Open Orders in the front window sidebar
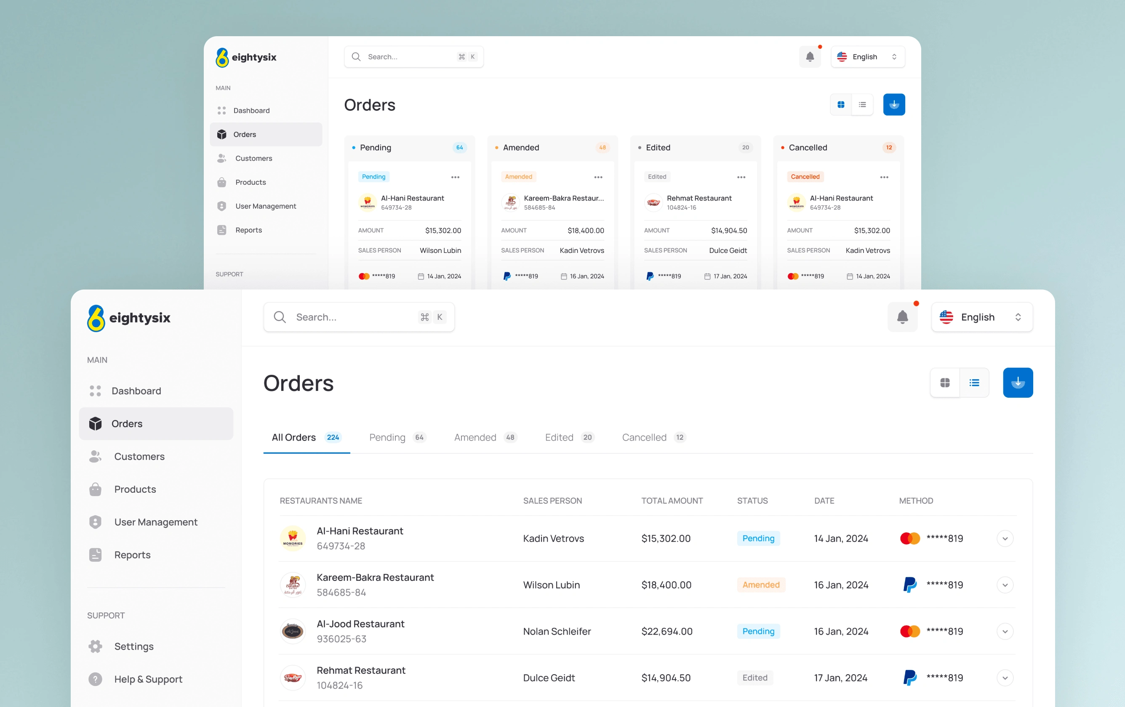 156,423
